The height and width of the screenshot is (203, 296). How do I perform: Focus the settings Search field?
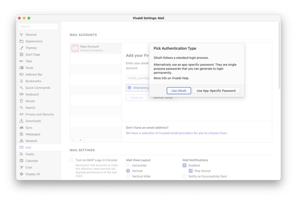(39, 27)
